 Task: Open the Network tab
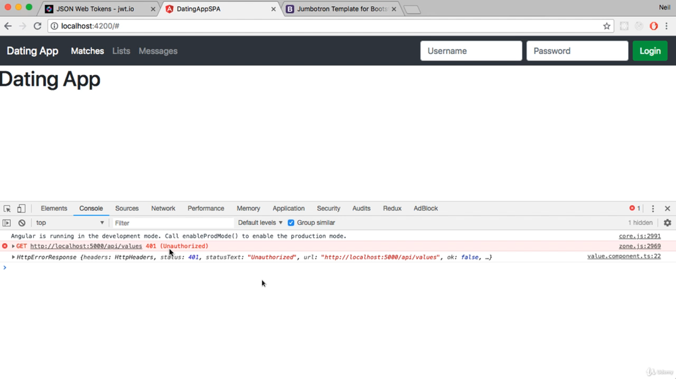[x=163, y=209]
